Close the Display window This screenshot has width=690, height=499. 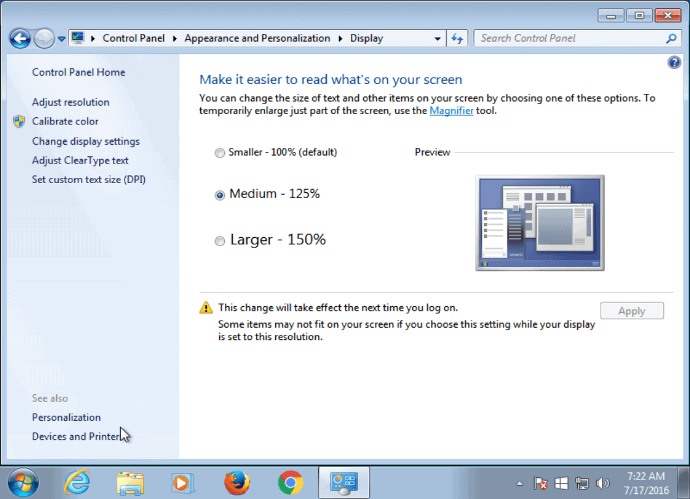668,16
